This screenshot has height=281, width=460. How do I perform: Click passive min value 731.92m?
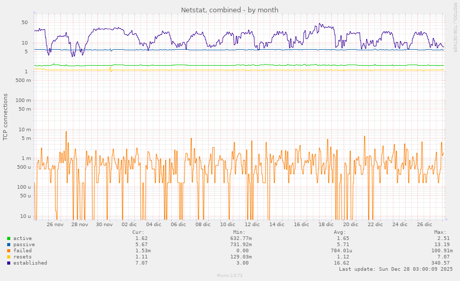(241, 245)
